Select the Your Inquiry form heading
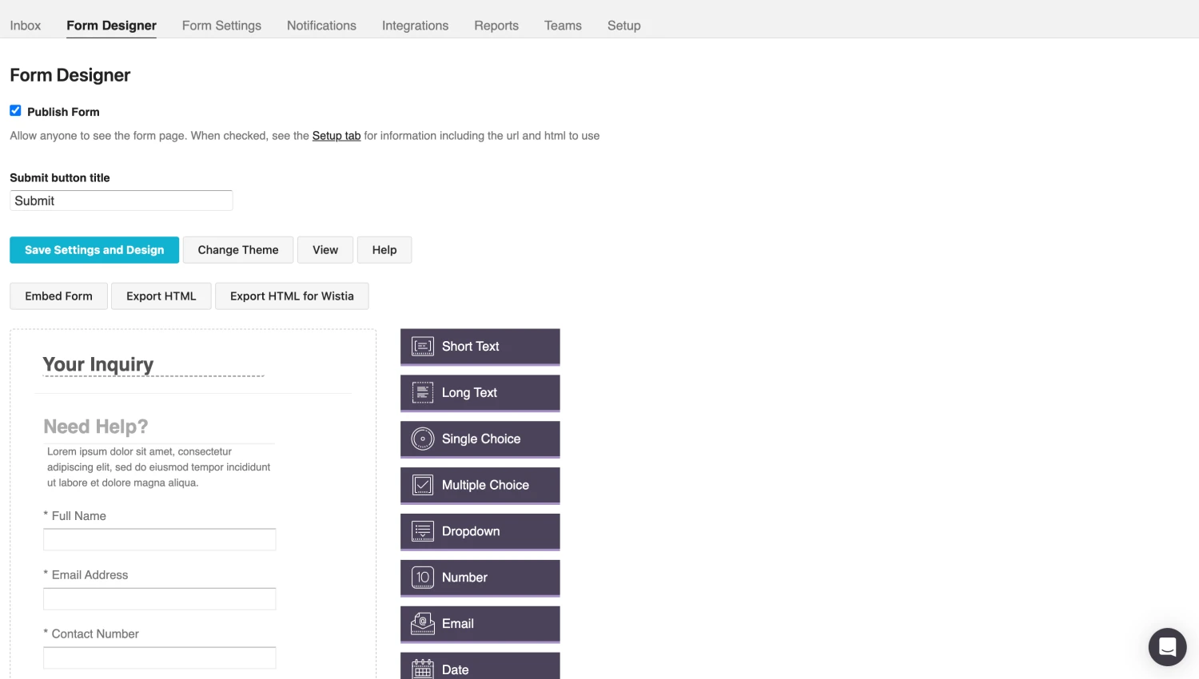 tap(98, 364)
